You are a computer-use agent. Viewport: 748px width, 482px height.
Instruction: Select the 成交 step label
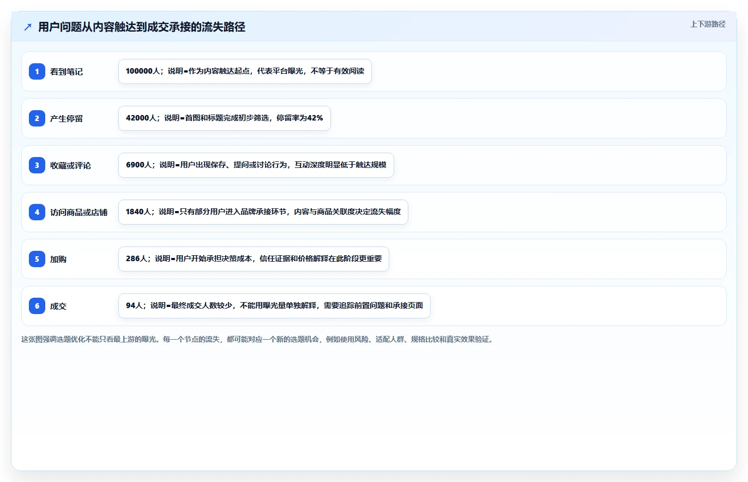pyautogui.click(x=58, y=306)
